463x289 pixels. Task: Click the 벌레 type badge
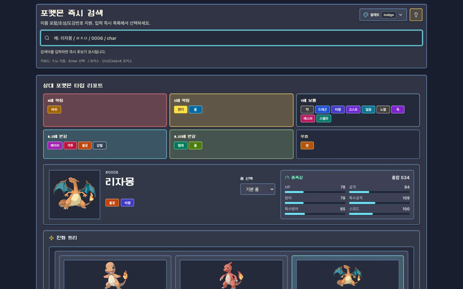[x=181, y=145]
